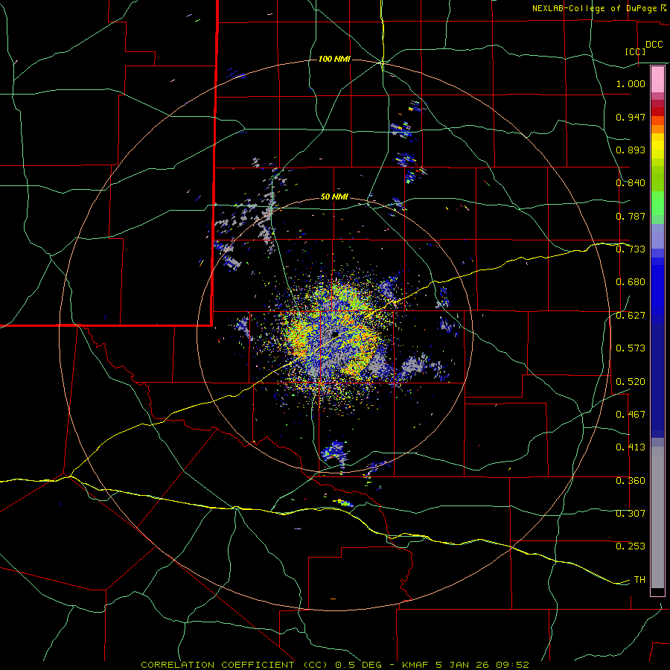Click the 100 NMI range ring label

click(334, 59)
